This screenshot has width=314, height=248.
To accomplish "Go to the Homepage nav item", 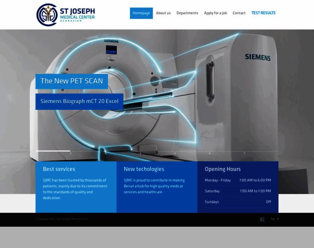I will tap(141, 13).
